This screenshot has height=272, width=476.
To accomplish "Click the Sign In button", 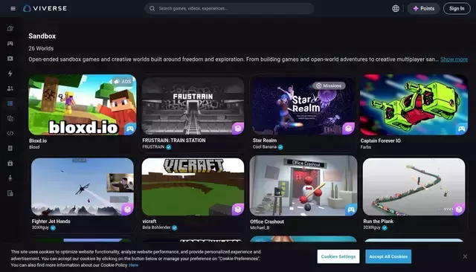I will (x=457, y=8).
